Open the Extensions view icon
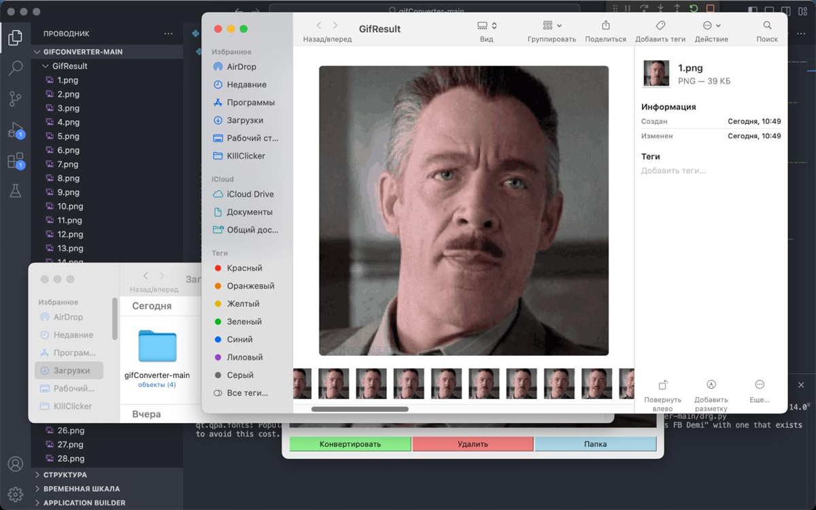This screenshot has width=816, height=510. 15,161
